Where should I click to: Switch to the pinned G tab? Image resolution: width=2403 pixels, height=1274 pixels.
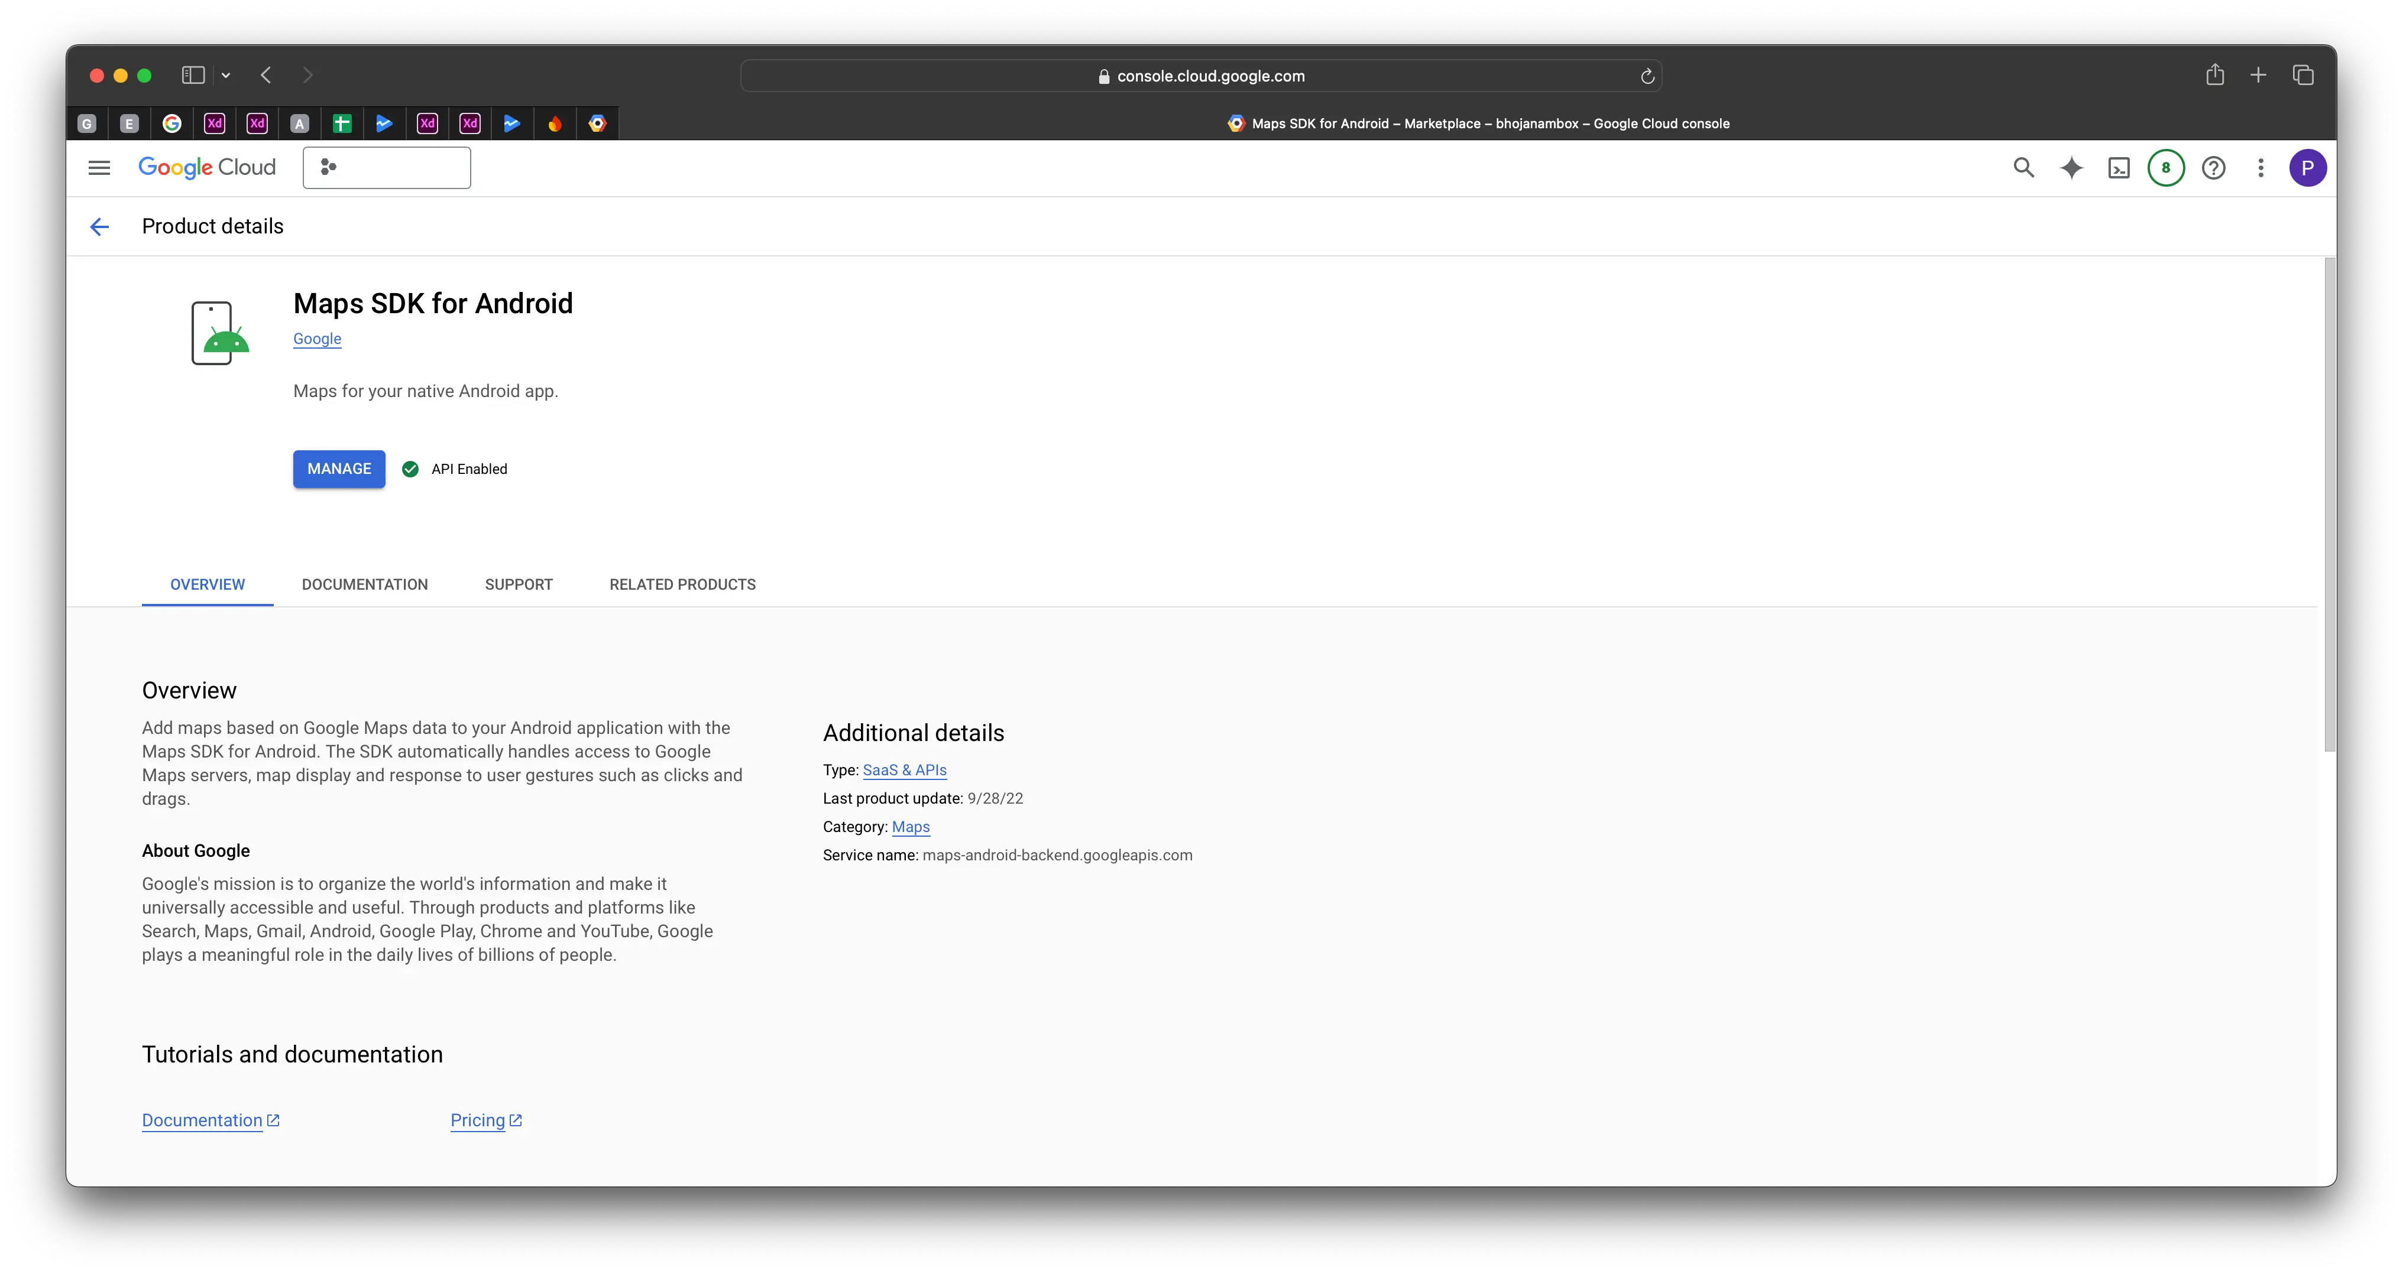[87, 123]
